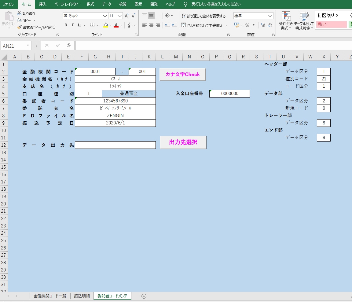Toggle wrap text (折り返して全体を表示する)
Viewport: 352px width, 302px height.
click(204, 16)
